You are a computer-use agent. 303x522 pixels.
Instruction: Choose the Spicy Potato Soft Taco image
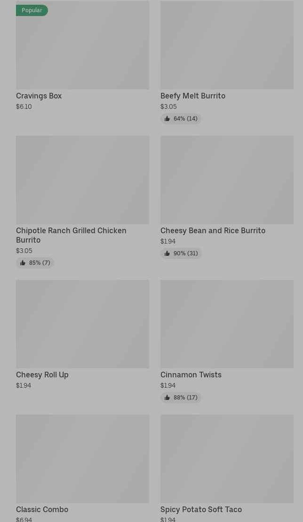[x=227, y=459]
